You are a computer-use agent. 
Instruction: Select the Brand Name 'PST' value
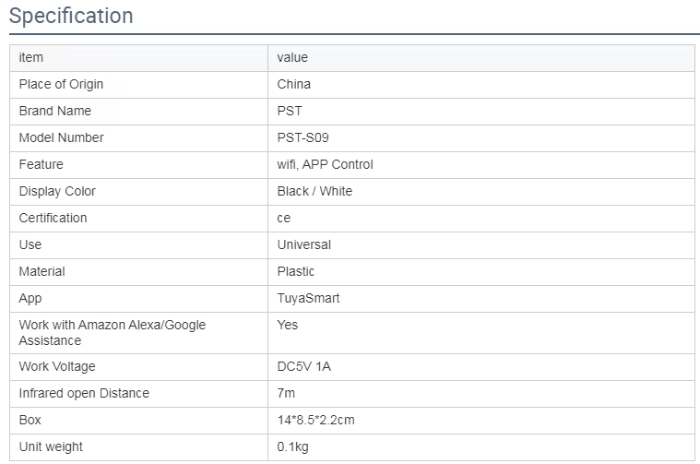[289, 111]
